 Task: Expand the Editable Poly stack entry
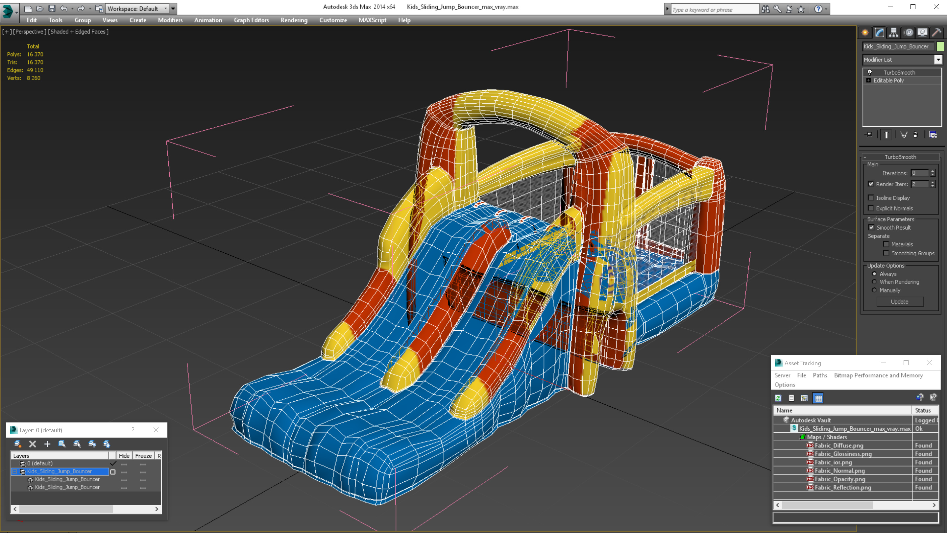(868, 81)
